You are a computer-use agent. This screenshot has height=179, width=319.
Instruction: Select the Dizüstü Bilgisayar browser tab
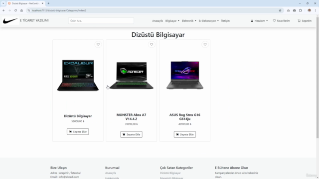point(25,3)
